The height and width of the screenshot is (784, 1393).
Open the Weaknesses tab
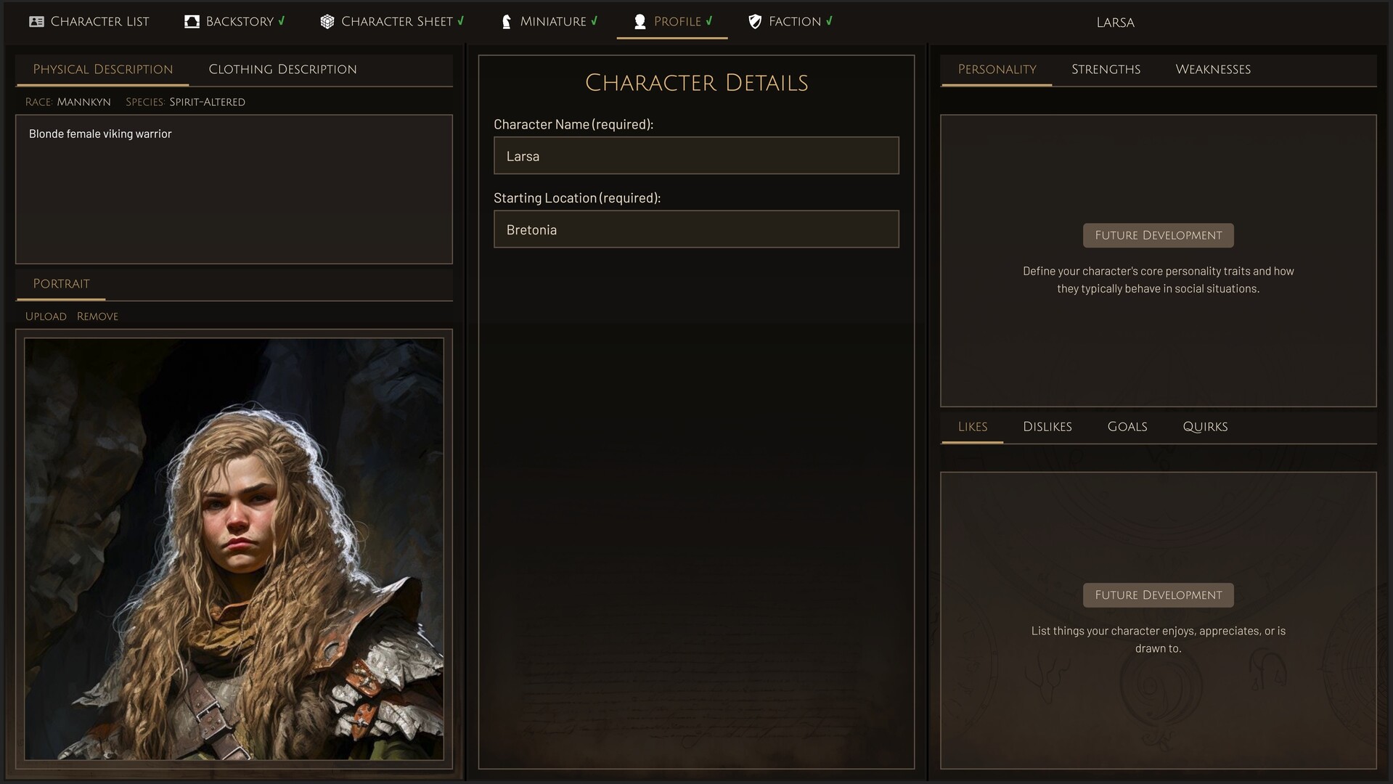coord(1212,69)
